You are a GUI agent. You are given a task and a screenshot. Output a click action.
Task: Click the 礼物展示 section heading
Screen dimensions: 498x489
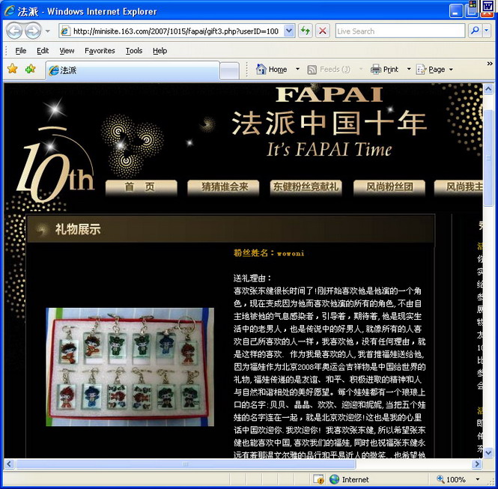click(x=78, y=229)
